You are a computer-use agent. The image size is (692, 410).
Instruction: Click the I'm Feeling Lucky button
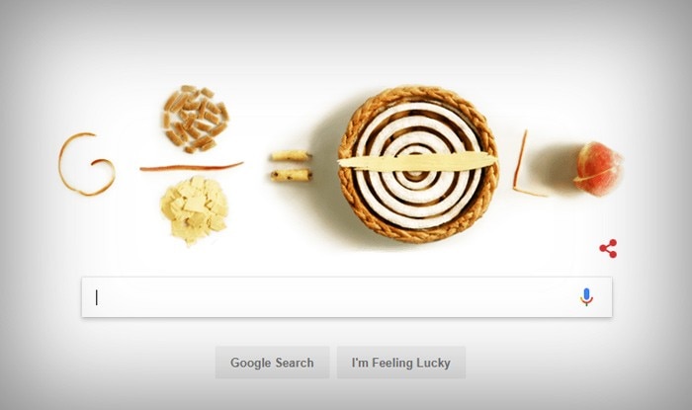coord(401,363)
